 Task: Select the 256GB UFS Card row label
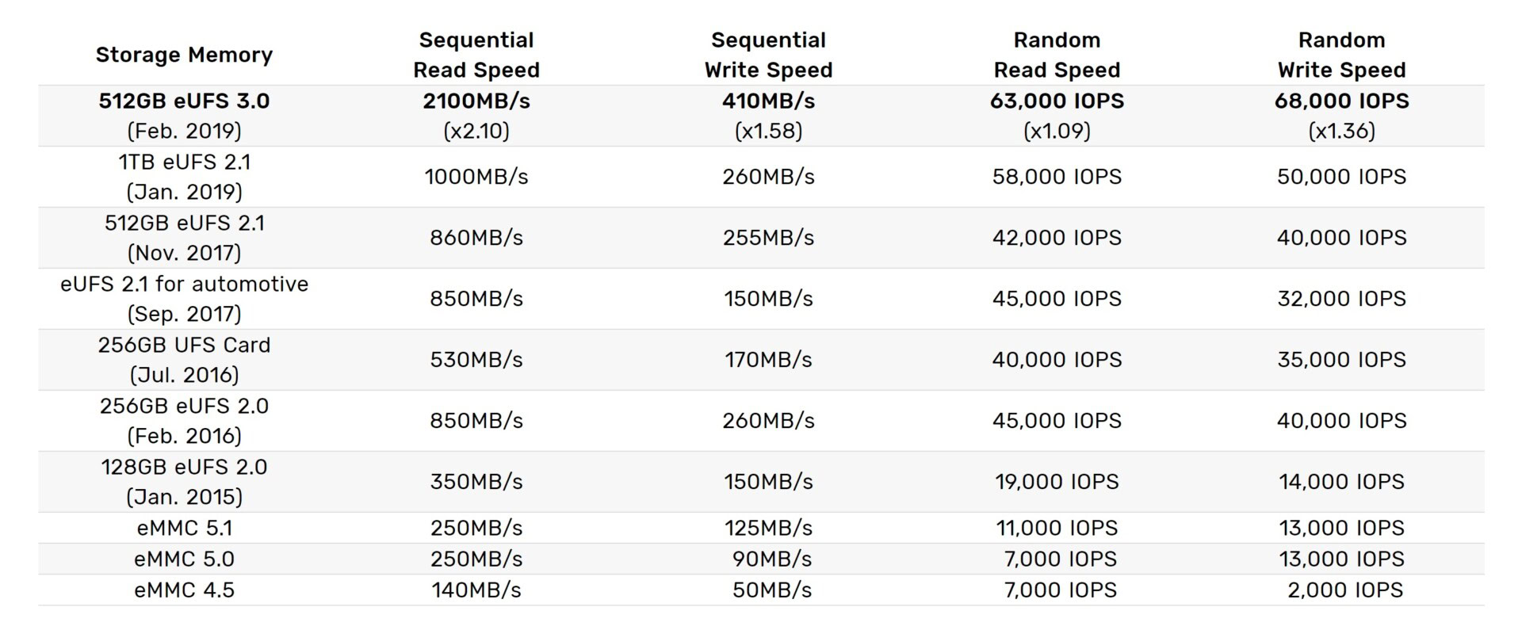pos(184,346)
